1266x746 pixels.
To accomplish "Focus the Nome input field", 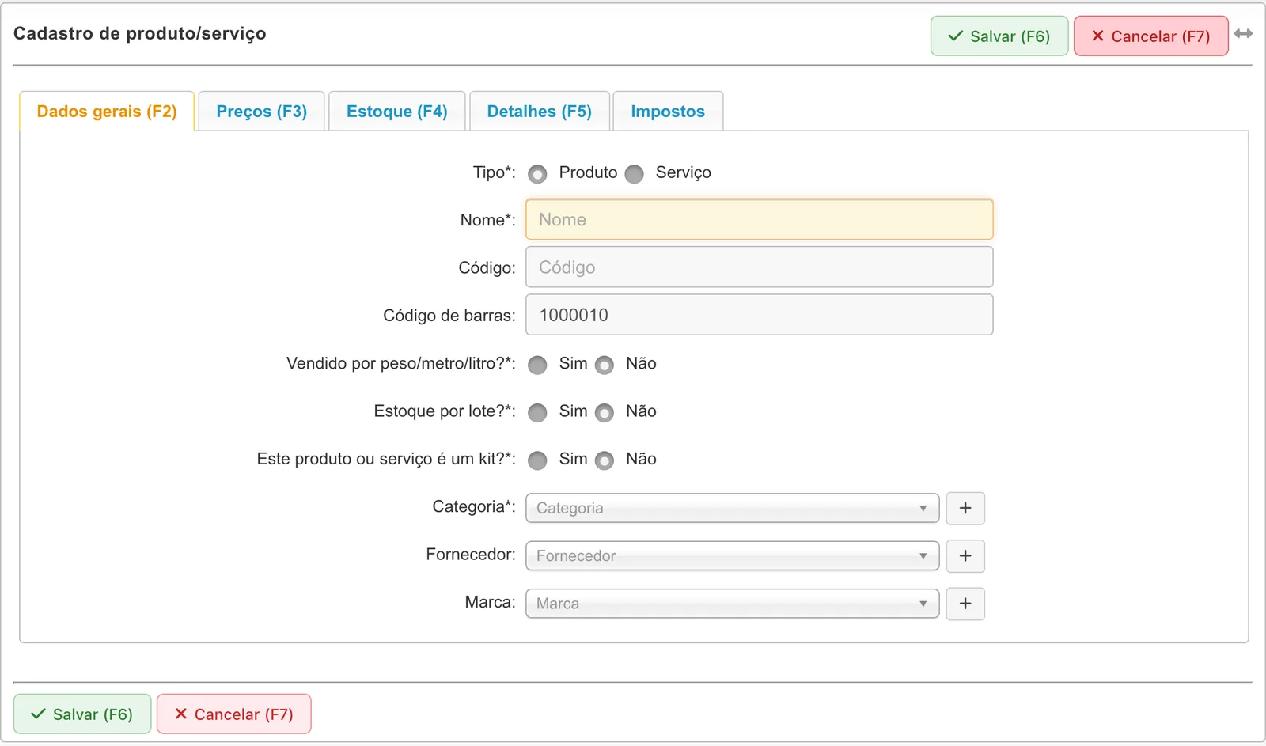I will 760,219.
